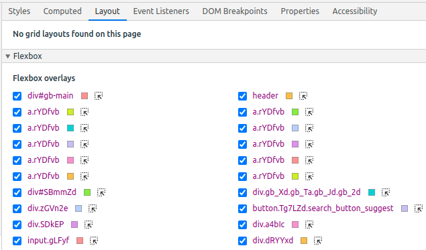426x250 pixels.
Task: Open purple swatch for div.SDkEP
Action: point(74,225)
